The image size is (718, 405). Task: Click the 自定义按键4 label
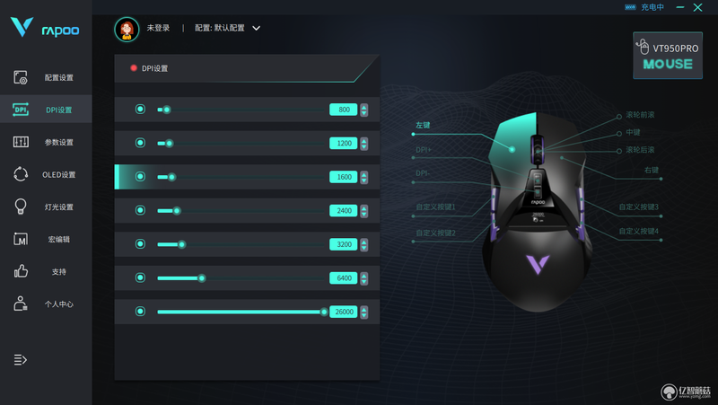639,231
